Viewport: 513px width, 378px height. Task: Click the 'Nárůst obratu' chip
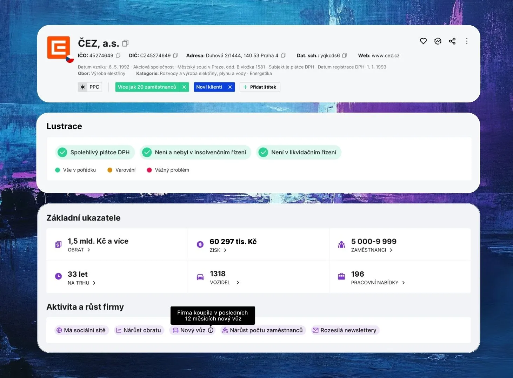[139, 330]
